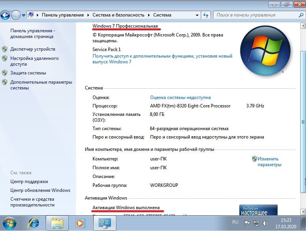Open the Start menu orb

[9, 223]
